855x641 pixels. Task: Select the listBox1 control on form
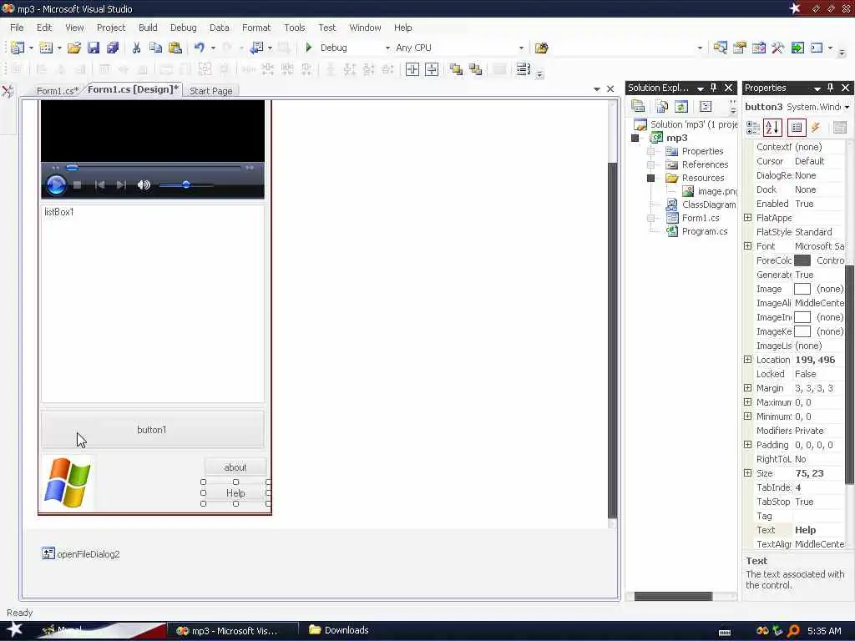coord(153,304)
